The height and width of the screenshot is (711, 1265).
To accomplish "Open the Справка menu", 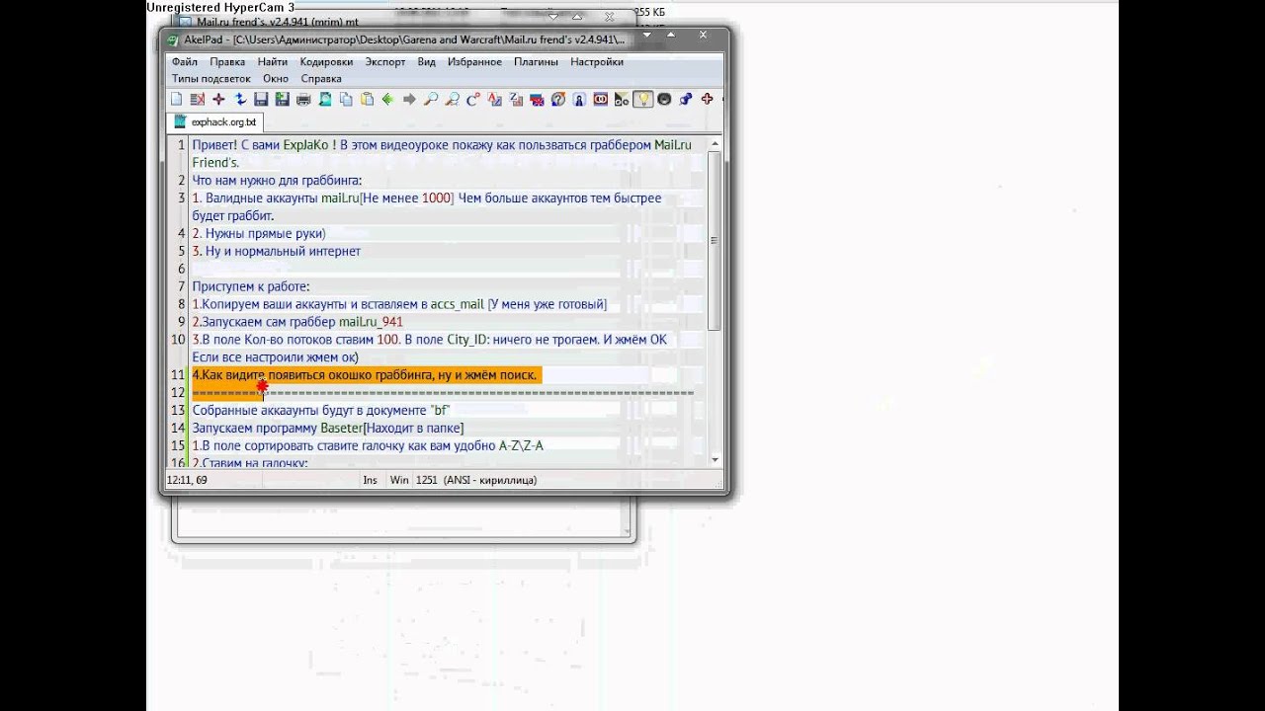I will pos(321,78).
